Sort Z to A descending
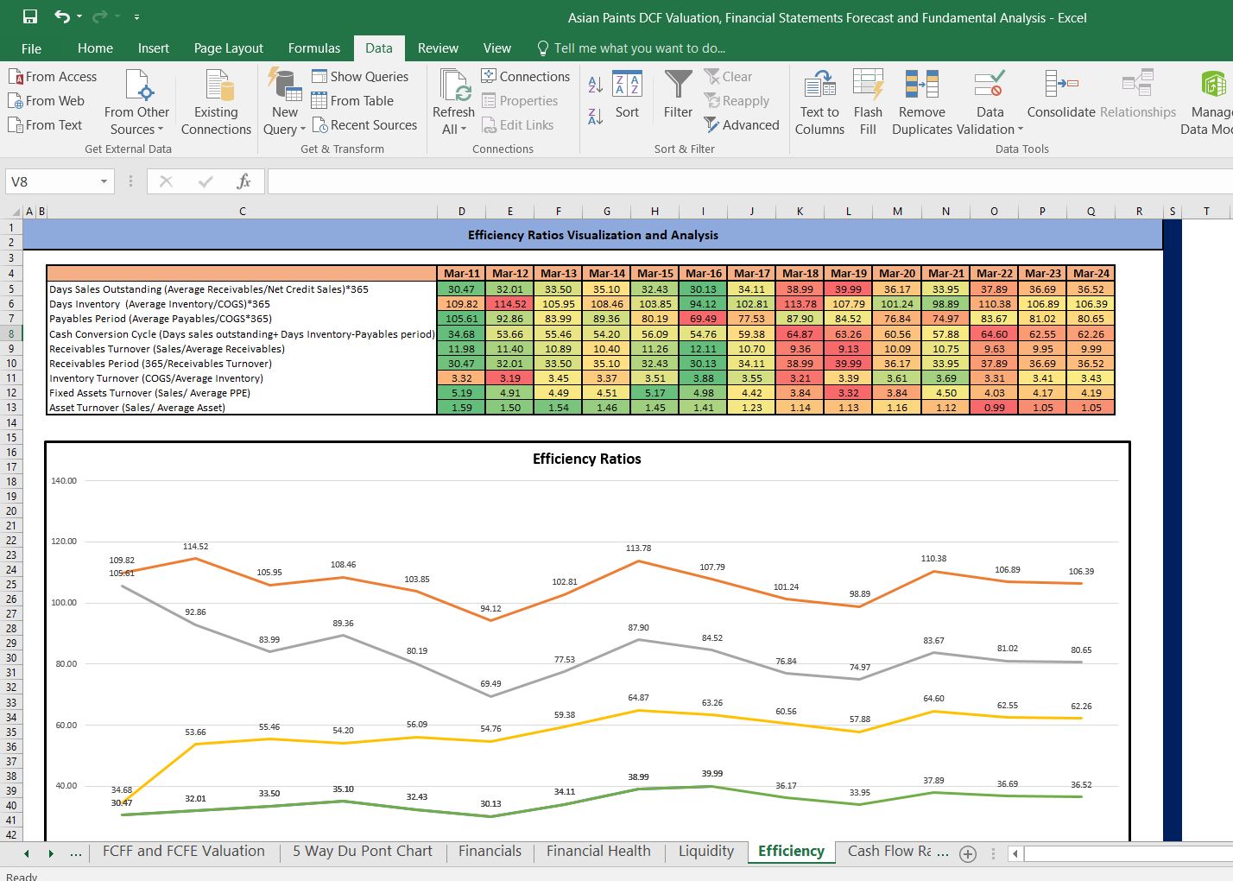This screenshot has width=1233, height=881. pos(596,116)
